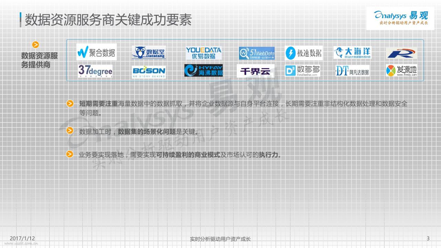The image size is (441, 248).
Task: Click the 大海洋 logo
Action: (x=352, y=53)
